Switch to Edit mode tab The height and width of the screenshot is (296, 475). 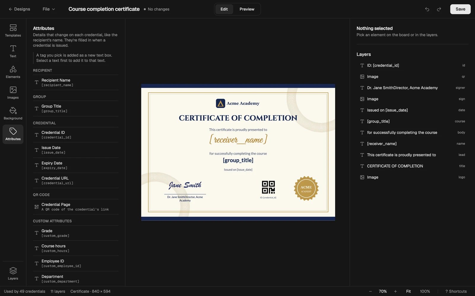224,9
